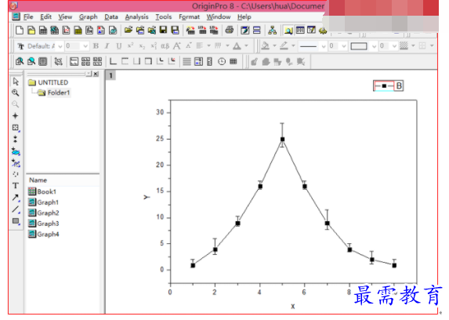Select Graph3 in project explorer
449x320 pixels.
(x=44, y=224)
